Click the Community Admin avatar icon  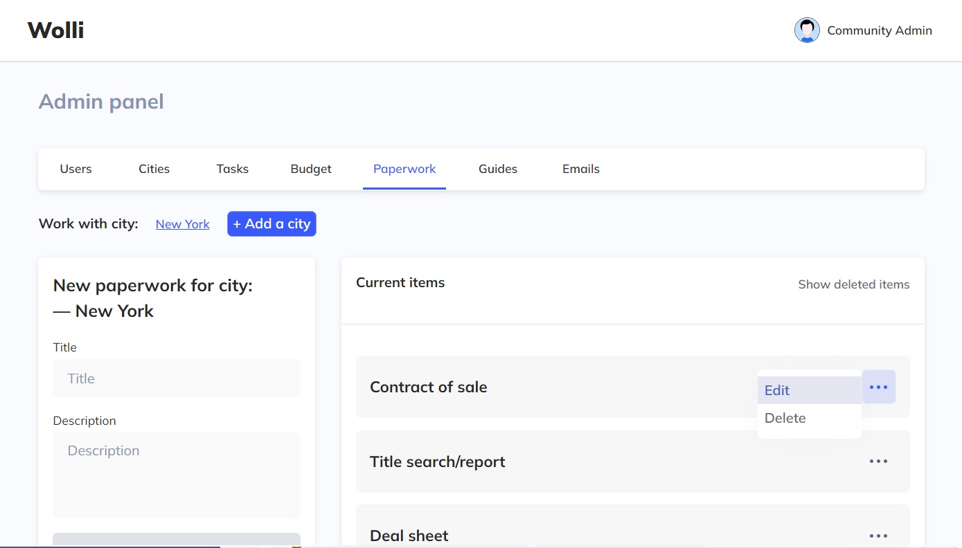[807, 30]
